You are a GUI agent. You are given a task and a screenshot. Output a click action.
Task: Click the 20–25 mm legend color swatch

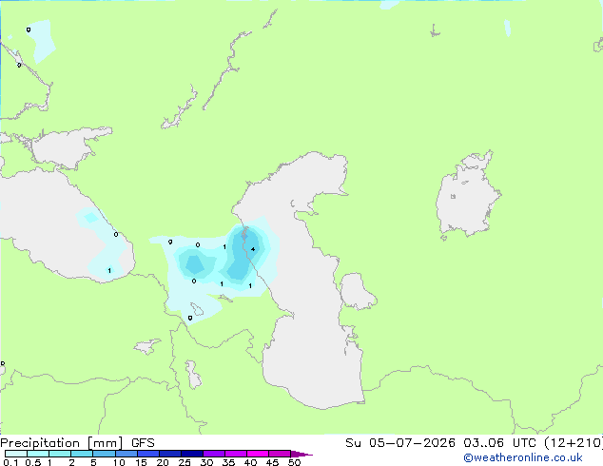[x=169, y=454]
